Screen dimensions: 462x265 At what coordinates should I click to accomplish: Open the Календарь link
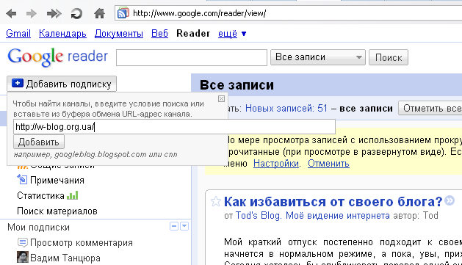pyautogui.click(x=62, y=33)
